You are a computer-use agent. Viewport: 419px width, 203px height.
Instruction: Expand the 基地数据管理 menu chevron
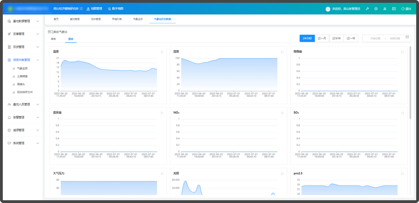(38, 21)
